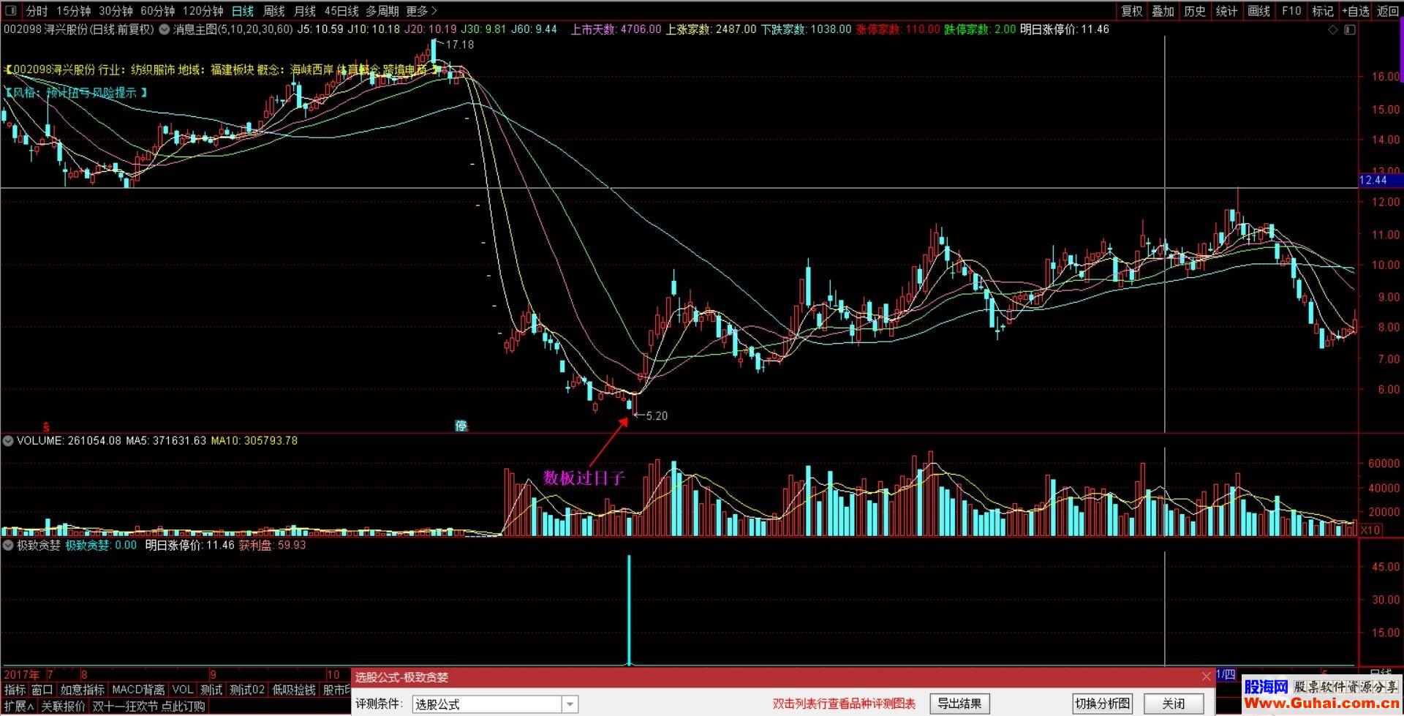Select the 画线 drawing tools button

point(1258,11)
